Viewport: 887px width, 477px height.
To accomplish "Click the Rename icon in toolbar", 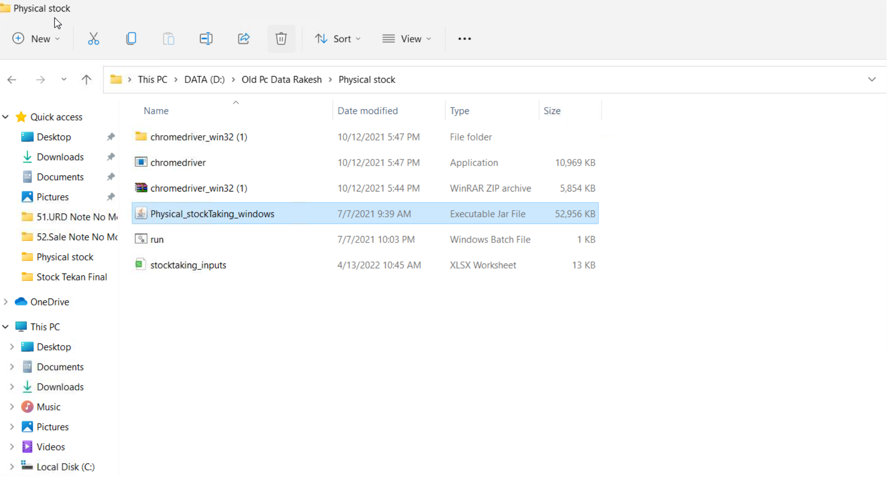I will click(x=206, y=38).
